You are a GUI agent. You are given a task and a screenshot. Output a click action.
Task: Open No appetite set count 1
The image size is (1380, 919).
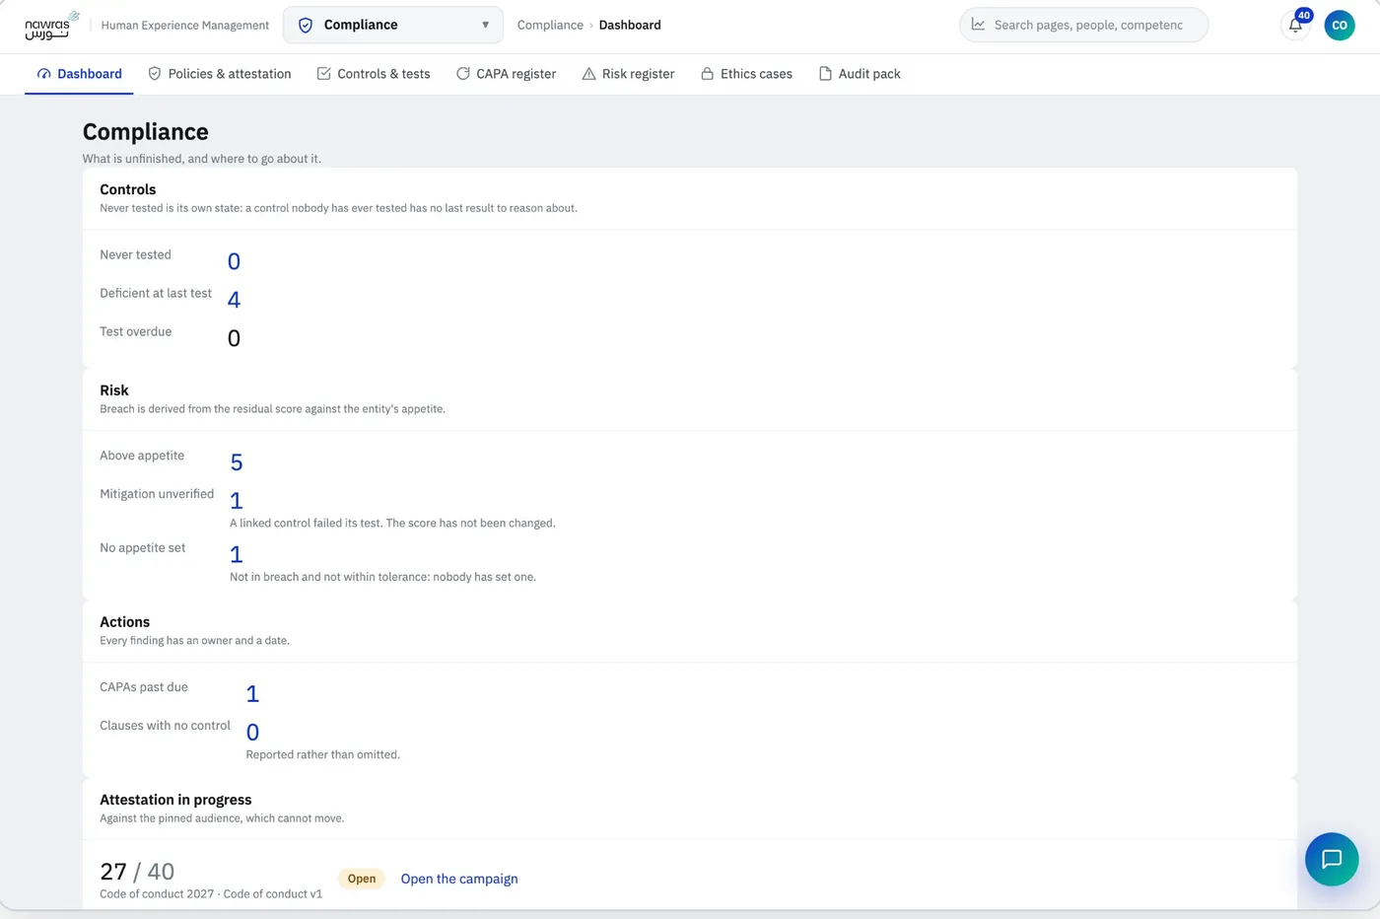pos(237,554)
